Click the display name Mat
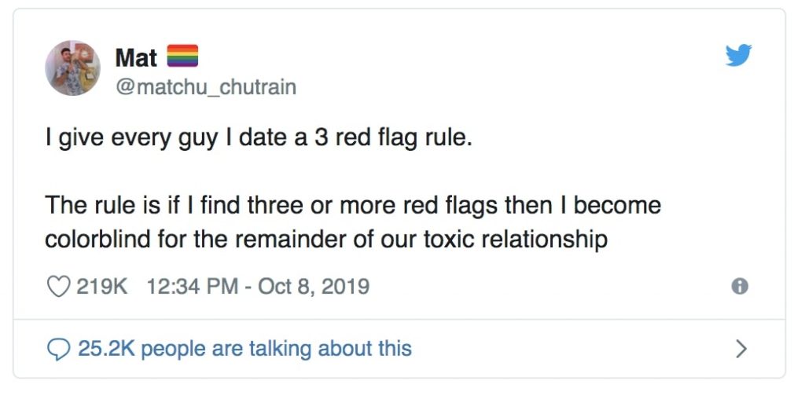The height and width of the screenshot is (399, 805). tap(135, 57)
